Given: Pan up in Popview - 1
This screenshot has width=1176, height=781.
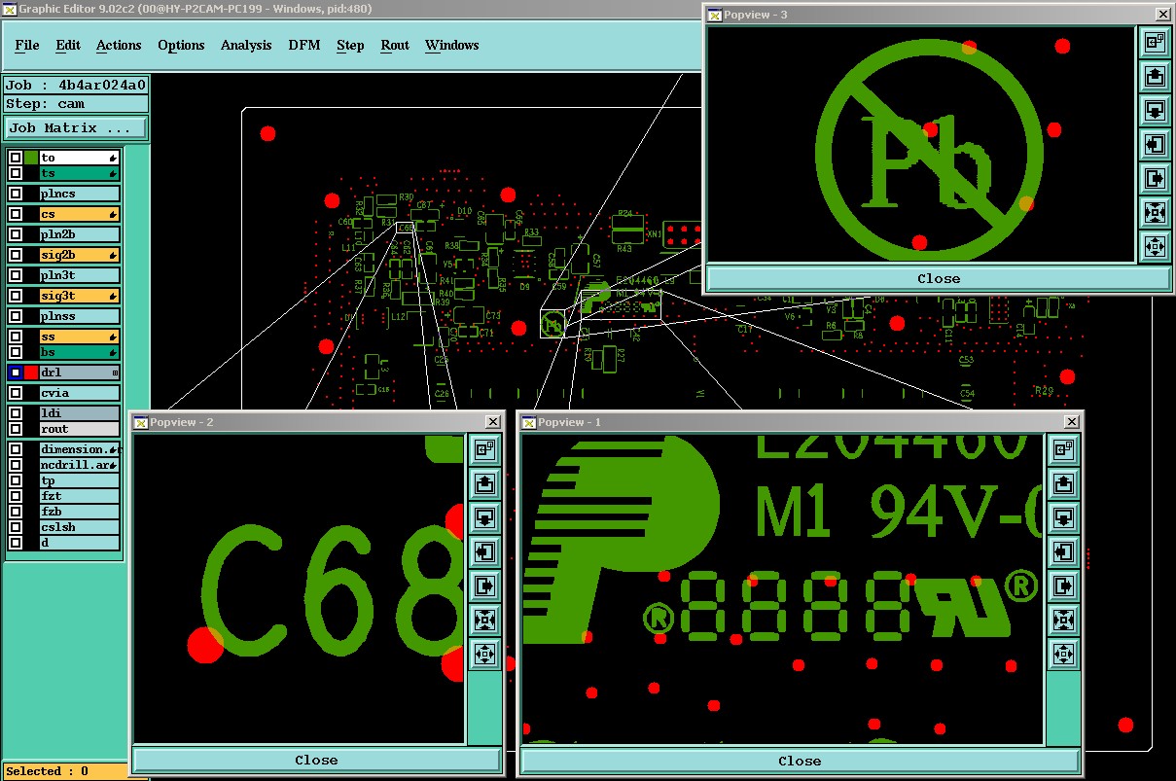Looking at the screenshot, I should [x=1062, y=483].
